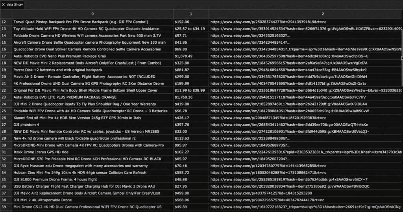Click column header 2
The height and width of the screenshot is (212, 403).
pos(323,14)
